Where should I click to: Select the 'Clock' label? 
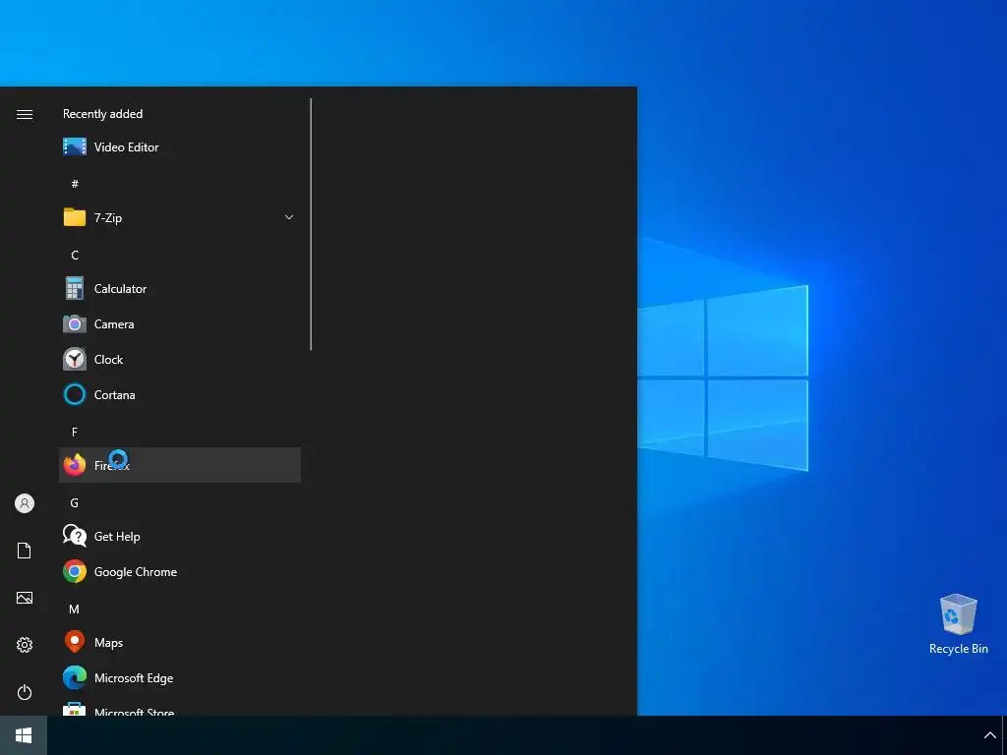(x=108, y=360)
